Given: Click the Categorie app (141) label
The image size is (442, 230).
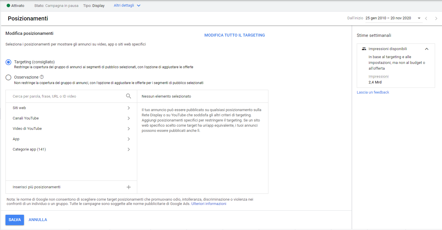Looking at the screenshot, I should (29, 149).
